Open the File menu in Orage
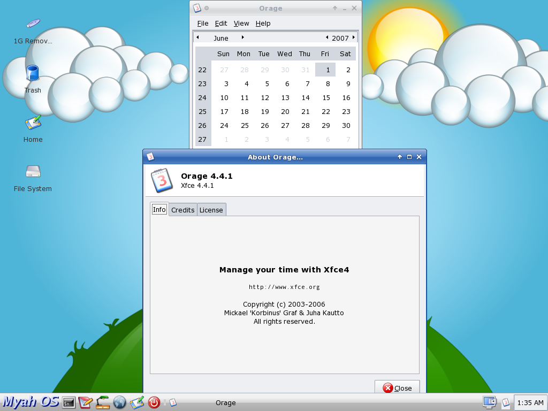548x411 pixels. point(203,24)
